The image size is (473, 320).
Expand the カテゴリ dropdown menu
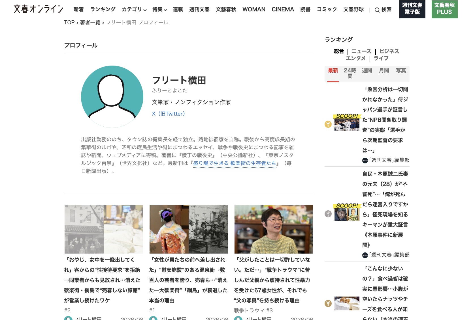(134, 9)
